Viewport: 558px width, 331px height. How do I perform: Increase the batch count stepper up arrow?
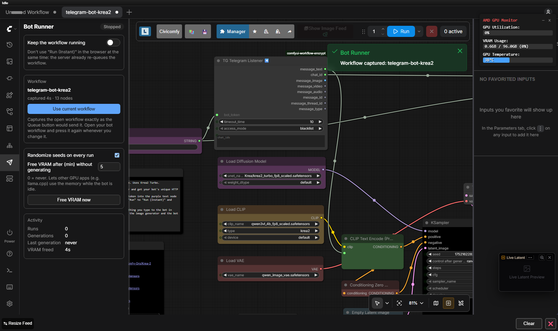point(383,29)
